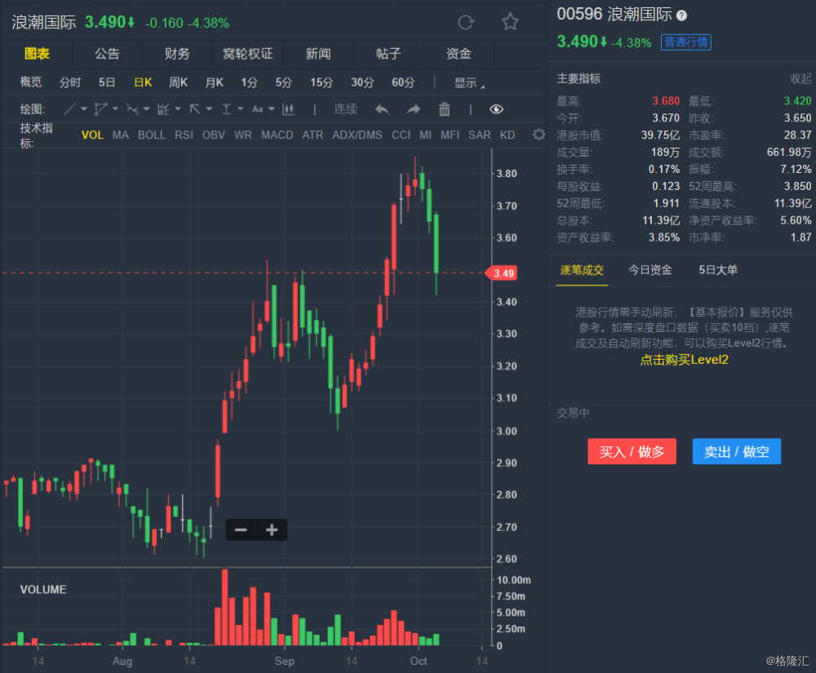Viewport: 816px width, 673px height.
Task: Open the 概览 overview view
Action: (31, 82)
